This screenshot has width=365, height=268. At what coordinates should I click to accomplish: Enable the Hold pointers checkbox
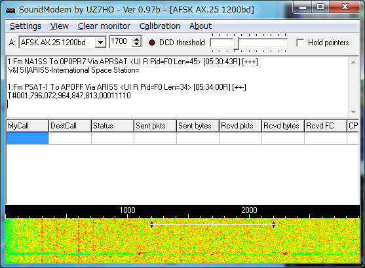[x=300, y=43]
